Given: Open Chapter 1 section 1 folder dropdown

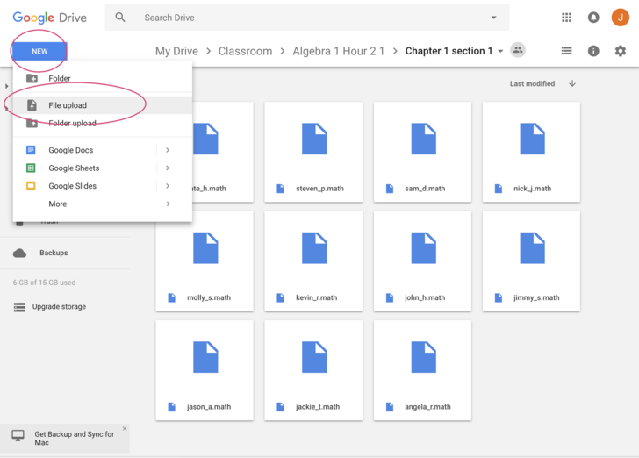Looking at the screenshot, I should 500,52.
